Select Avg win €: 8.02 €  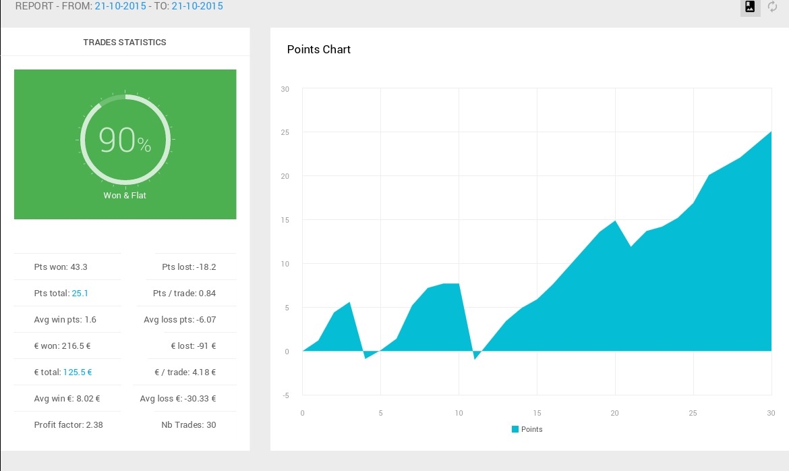coord(67,399)
